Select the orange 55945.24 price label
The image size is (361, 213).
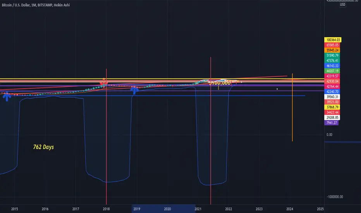click(332, 50)
